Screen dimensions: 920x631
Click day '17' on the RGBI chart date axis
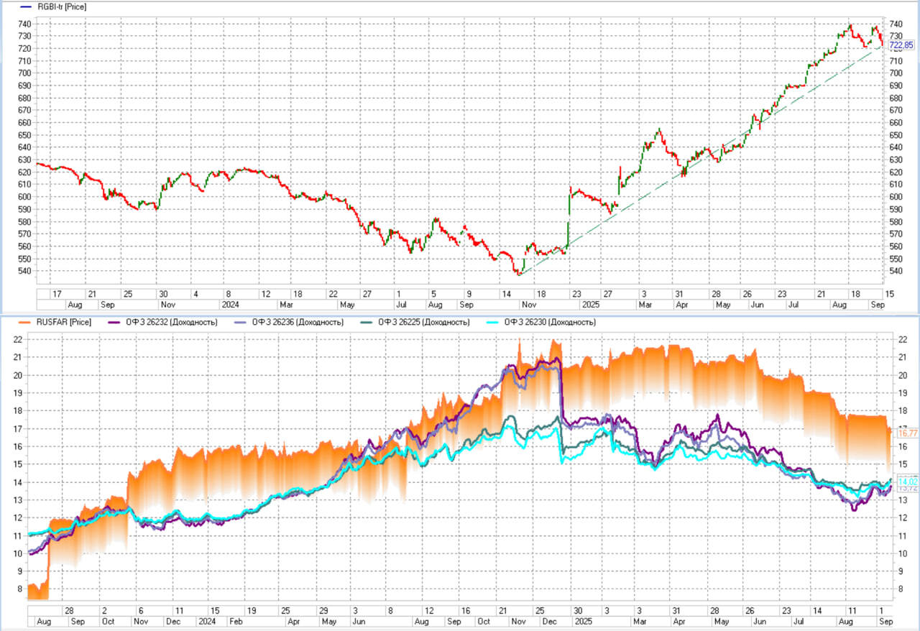click(x=57, y=294)
